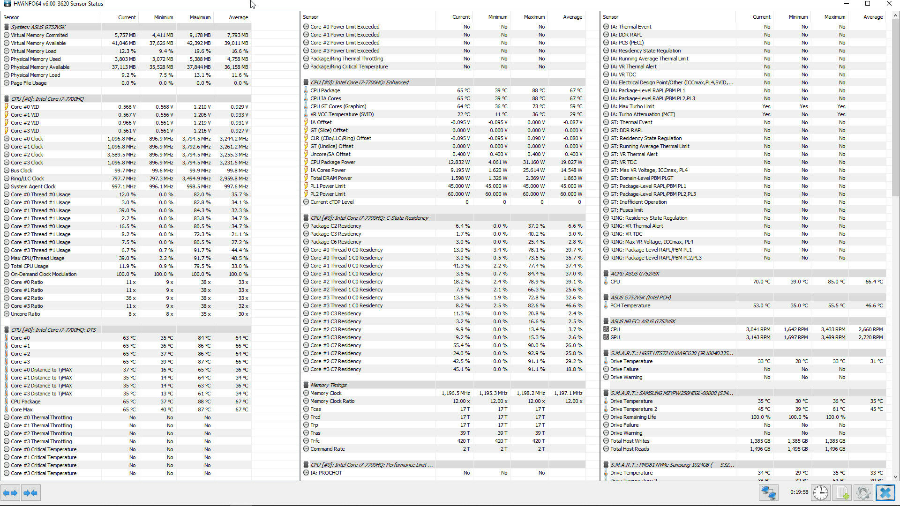Select the i7-7700HQ: Enhanced group header
This screenshot has height=506, width=900.
click(x=443, y=82)
